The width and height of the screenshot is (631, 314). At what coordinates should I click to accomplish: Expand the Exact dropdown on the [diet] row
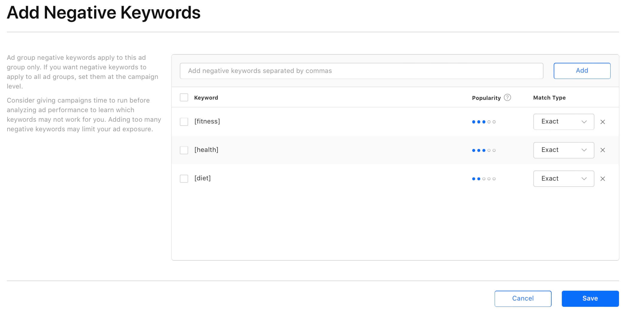coord(563,179)
